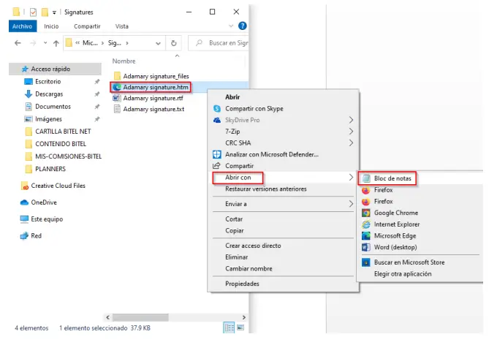The width and height of the screenshot is (497, 345).
Task: Open Imágenes in quick access
Action: pyautogui.click(x=48, y=119)
